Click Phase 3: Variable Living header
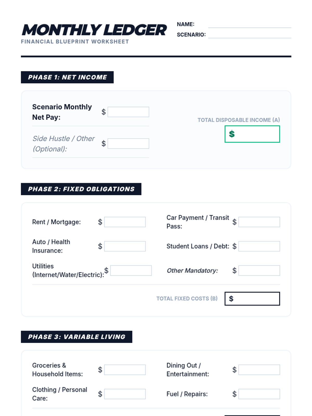Screen dimensions: 312x416 76,337
